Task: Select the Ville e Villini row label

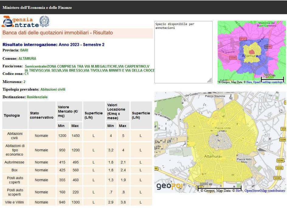Action: pos(15,202)
